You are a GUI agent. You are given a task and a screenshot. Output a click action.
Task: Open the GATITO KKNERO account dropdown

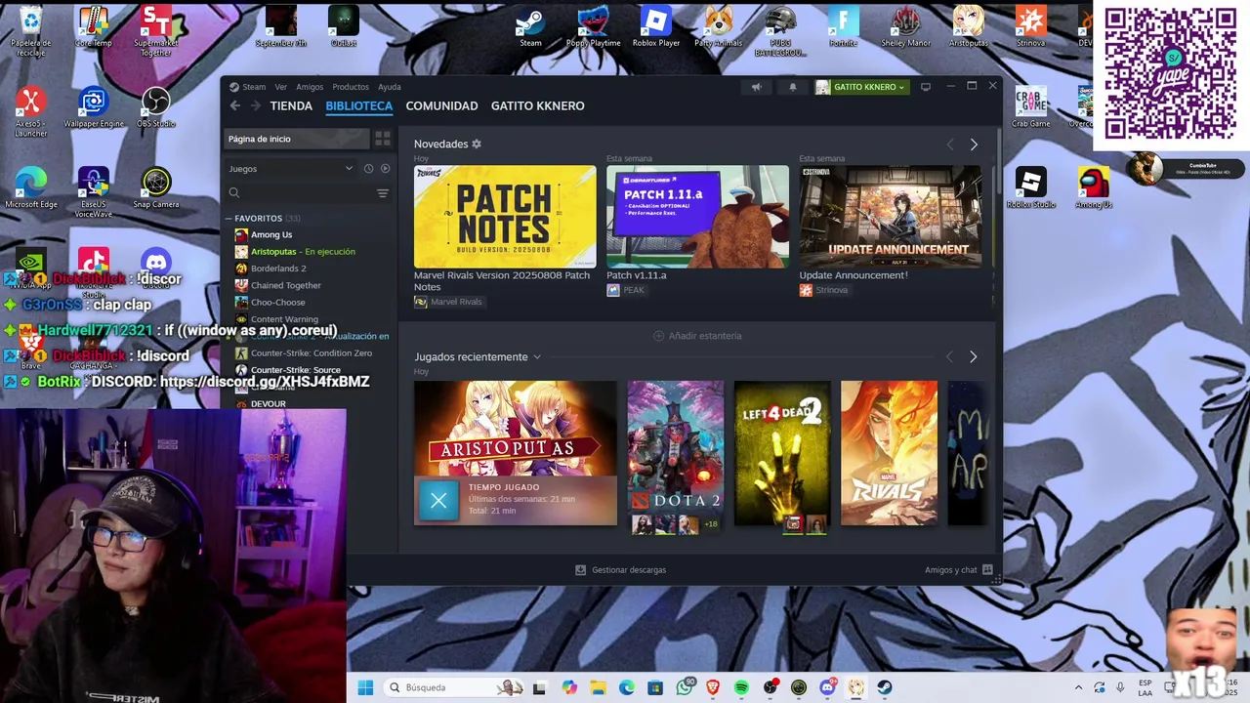[x=860, y=87]
